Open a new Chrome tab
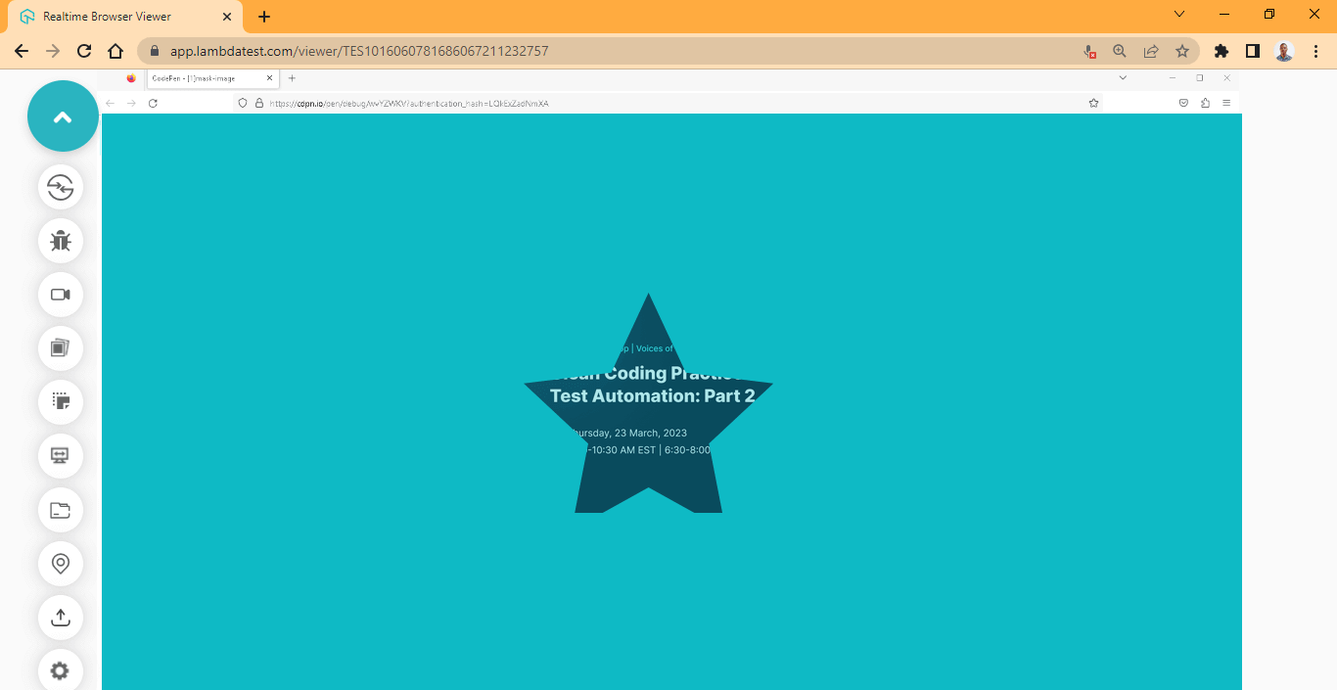Viewport: 1337px width, 690px height. 264,17
